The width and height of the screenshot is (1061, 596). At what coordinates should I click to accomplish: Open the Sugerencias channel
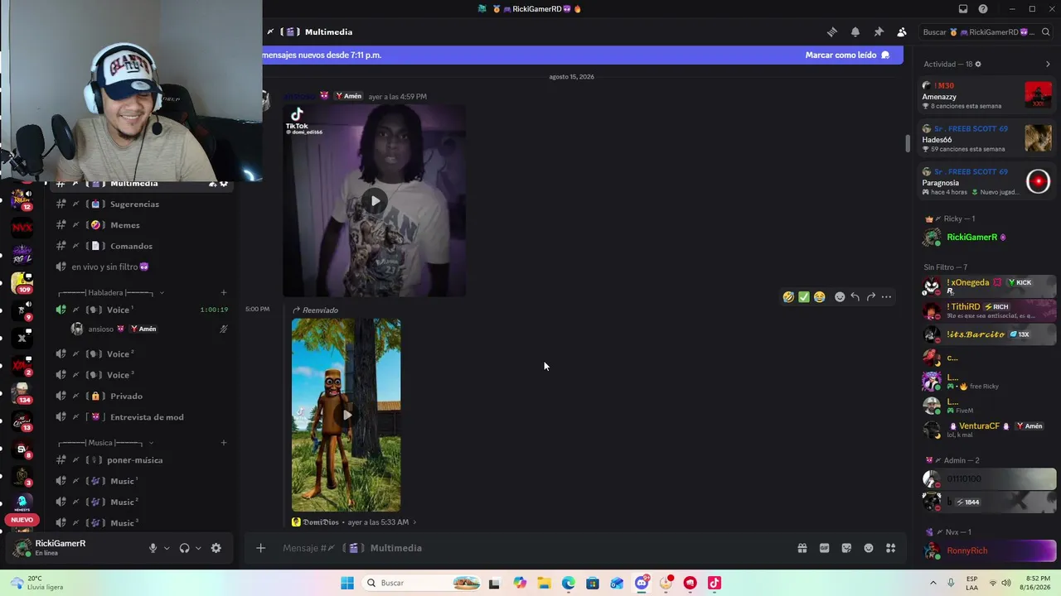point(142,204)
